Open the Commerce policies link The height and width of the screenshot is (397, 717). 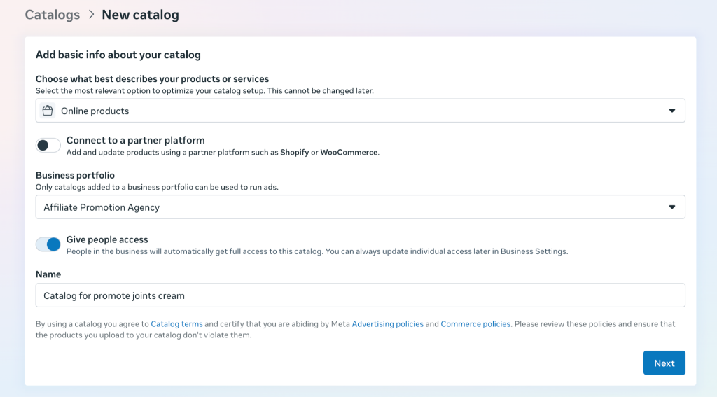[475, 323]
